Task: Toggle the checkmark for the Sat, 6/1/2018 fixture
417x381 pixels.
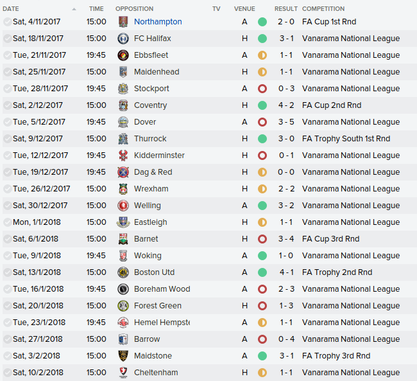Action: (x=8, y=239)
